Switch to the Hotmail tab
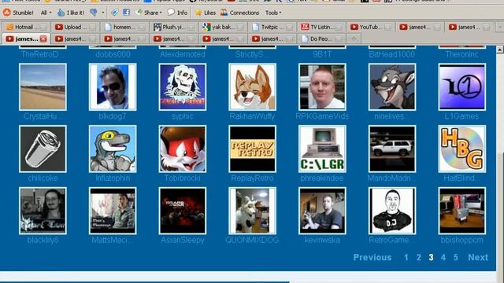 tap(26, 28)
